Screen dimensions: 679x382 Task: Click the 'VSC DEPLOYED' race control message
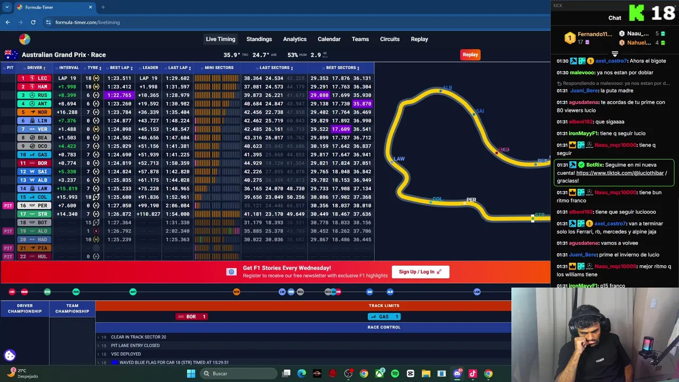[x=126, y=354]
